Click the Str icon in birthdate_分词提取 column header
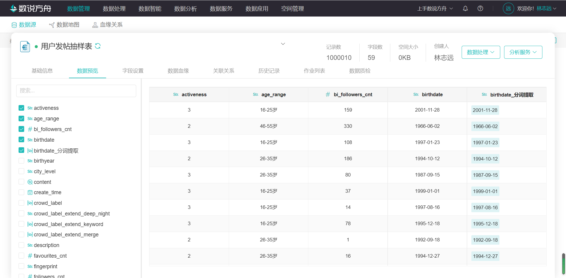Screen dimensions: 566x278 [484, 94]
